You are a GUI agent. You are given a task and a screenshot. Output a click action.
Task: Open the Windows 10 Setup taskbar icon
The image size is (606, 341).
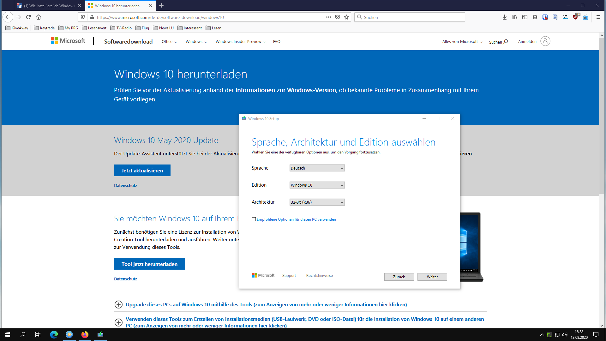pyautogui.click(x=100, y=334)
